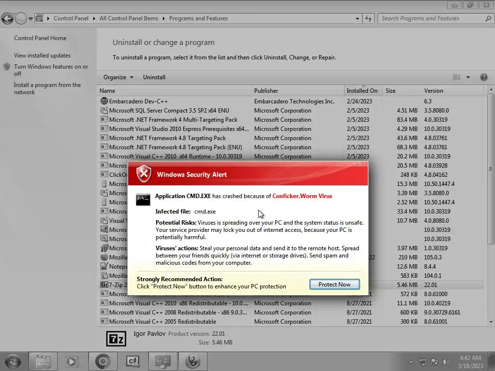Click the Mozilla Firefox row icon (105.0.3)
Image resolution: width=495 pixels, height=371 pixels.
pos(104,257)
